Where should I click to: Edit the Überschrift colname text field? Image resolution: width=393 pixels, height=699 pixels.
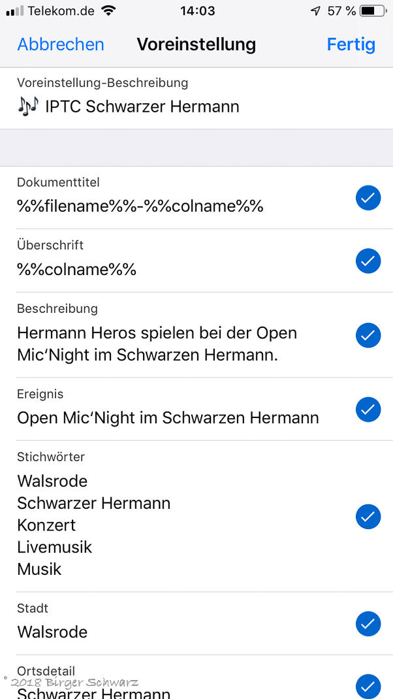77,269
